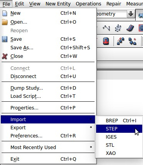
Task: Select the 3D sketcher tool icon
Action: tap(118, 28)
